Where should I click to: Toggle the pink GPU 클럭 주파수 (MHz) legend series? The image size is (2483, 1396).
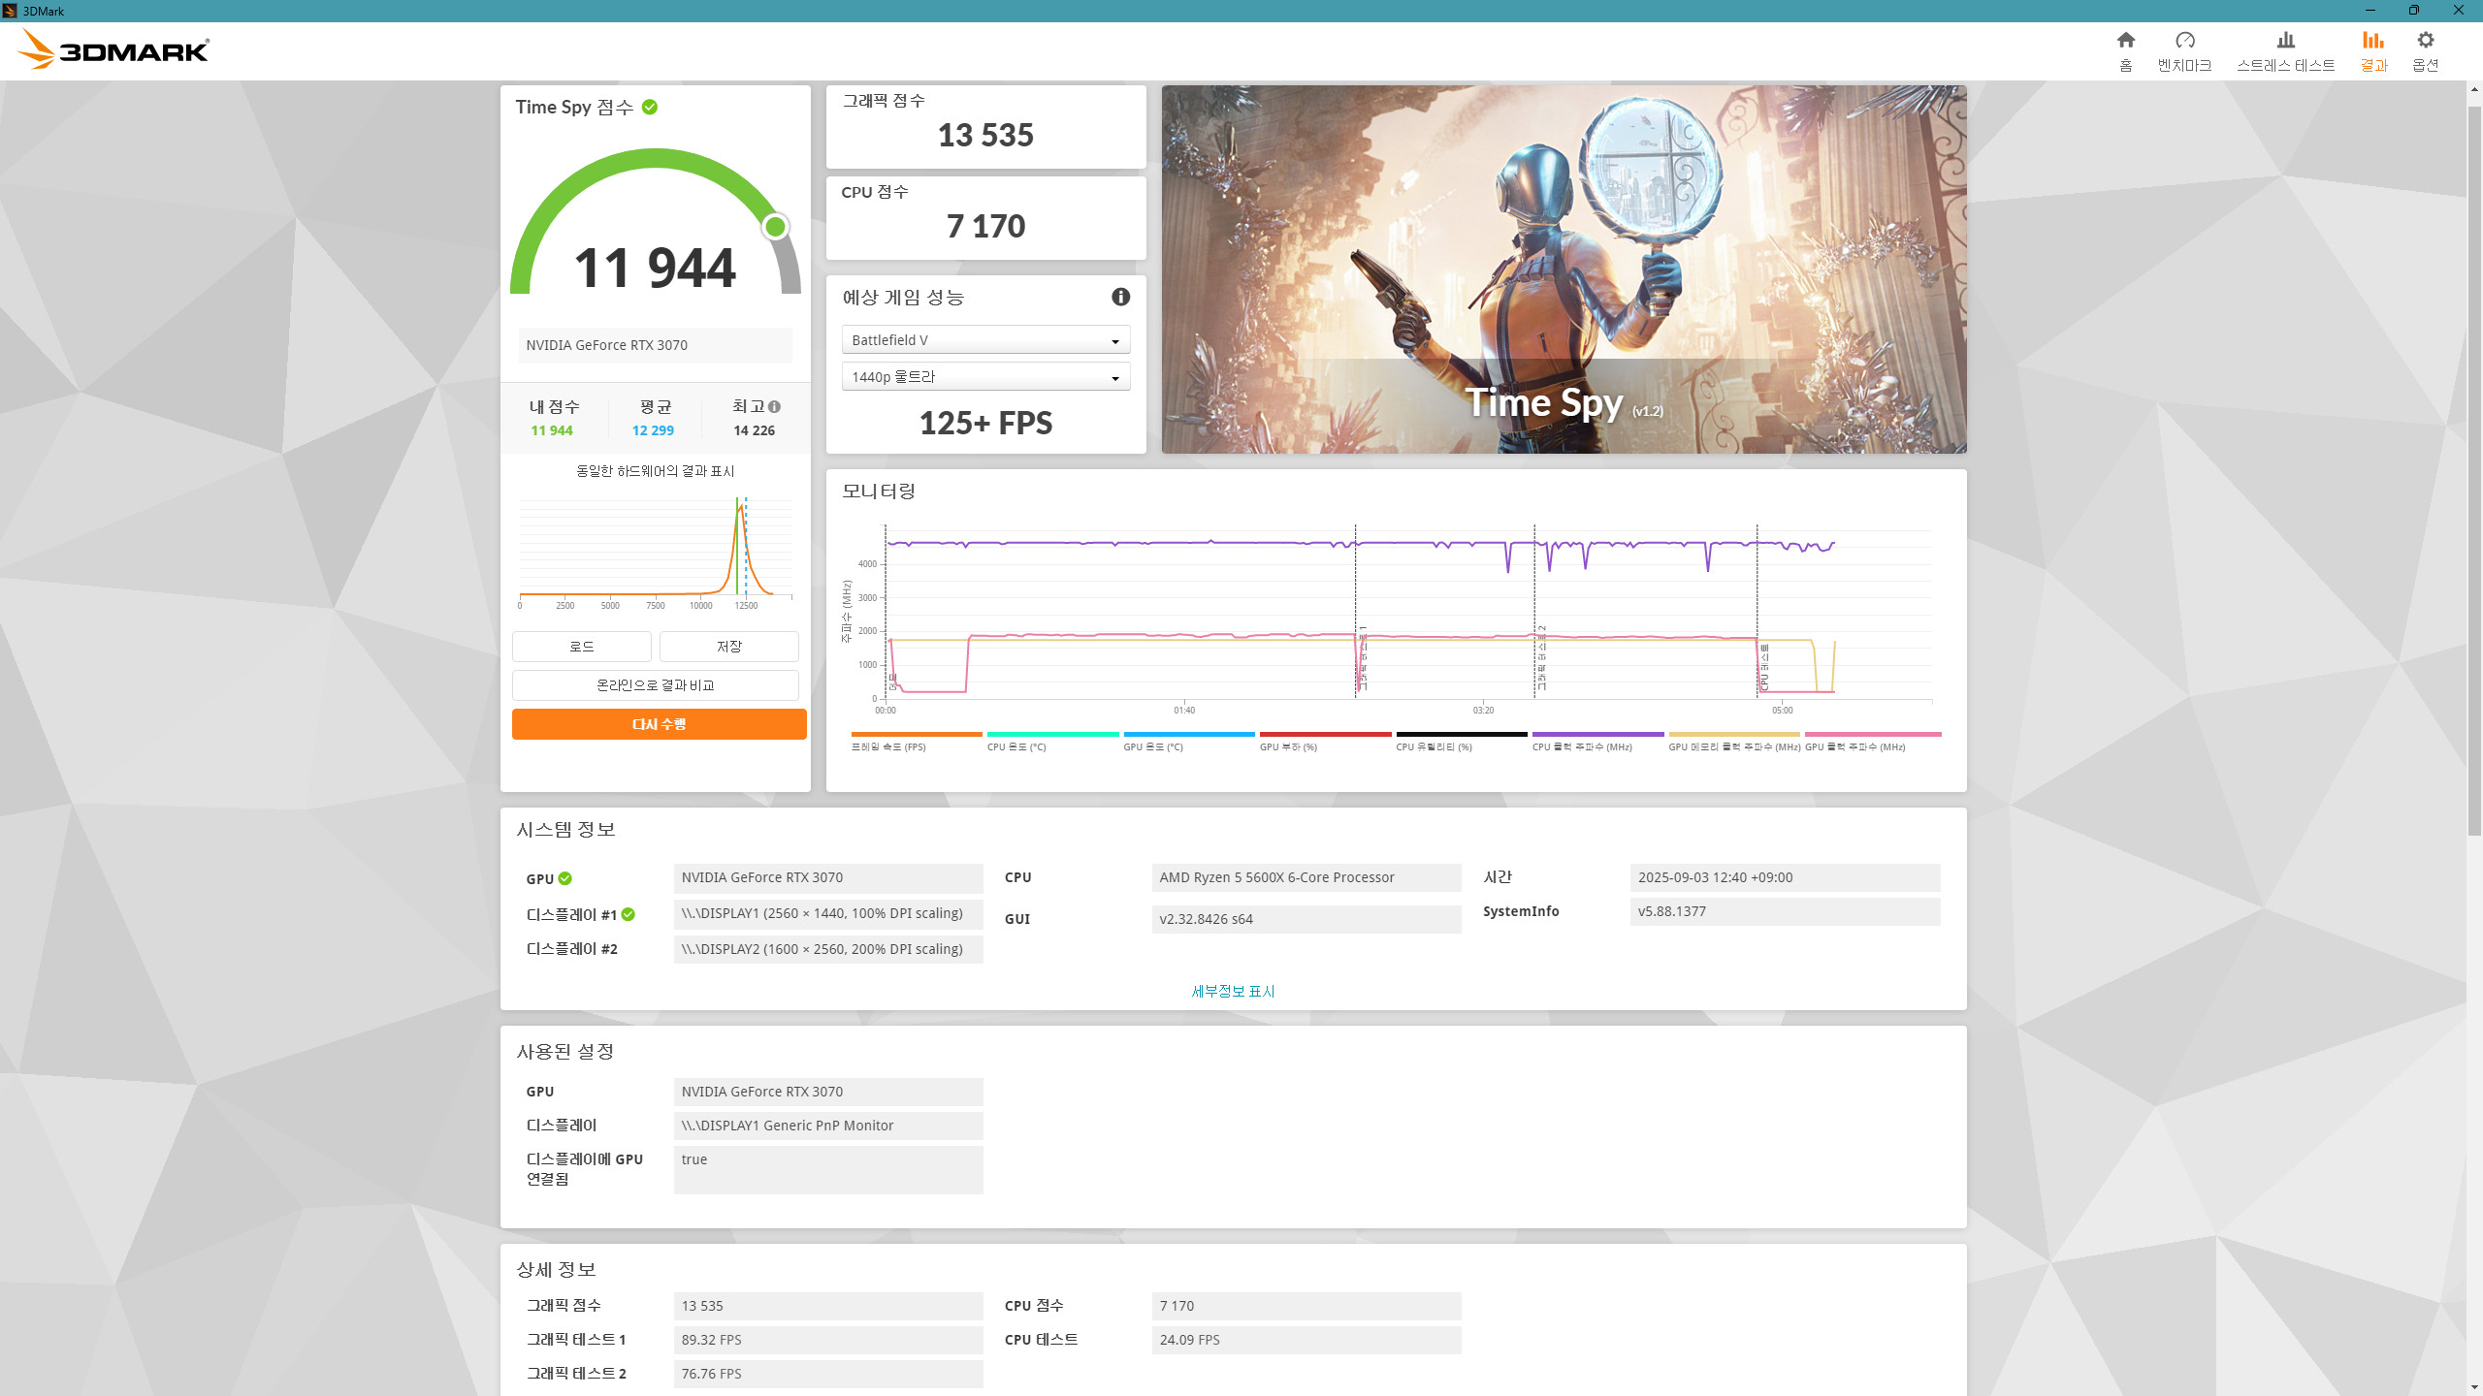1872,742
